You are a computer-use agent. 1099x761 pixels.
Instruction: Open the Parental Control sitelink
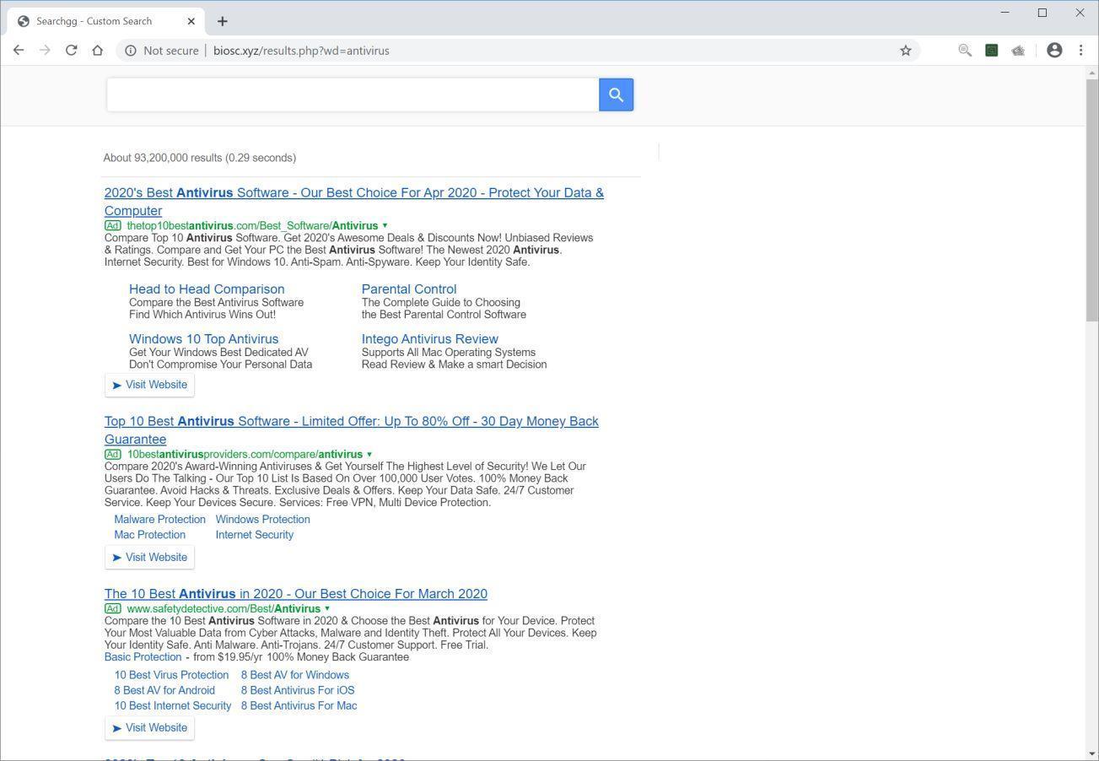(409, 289)
